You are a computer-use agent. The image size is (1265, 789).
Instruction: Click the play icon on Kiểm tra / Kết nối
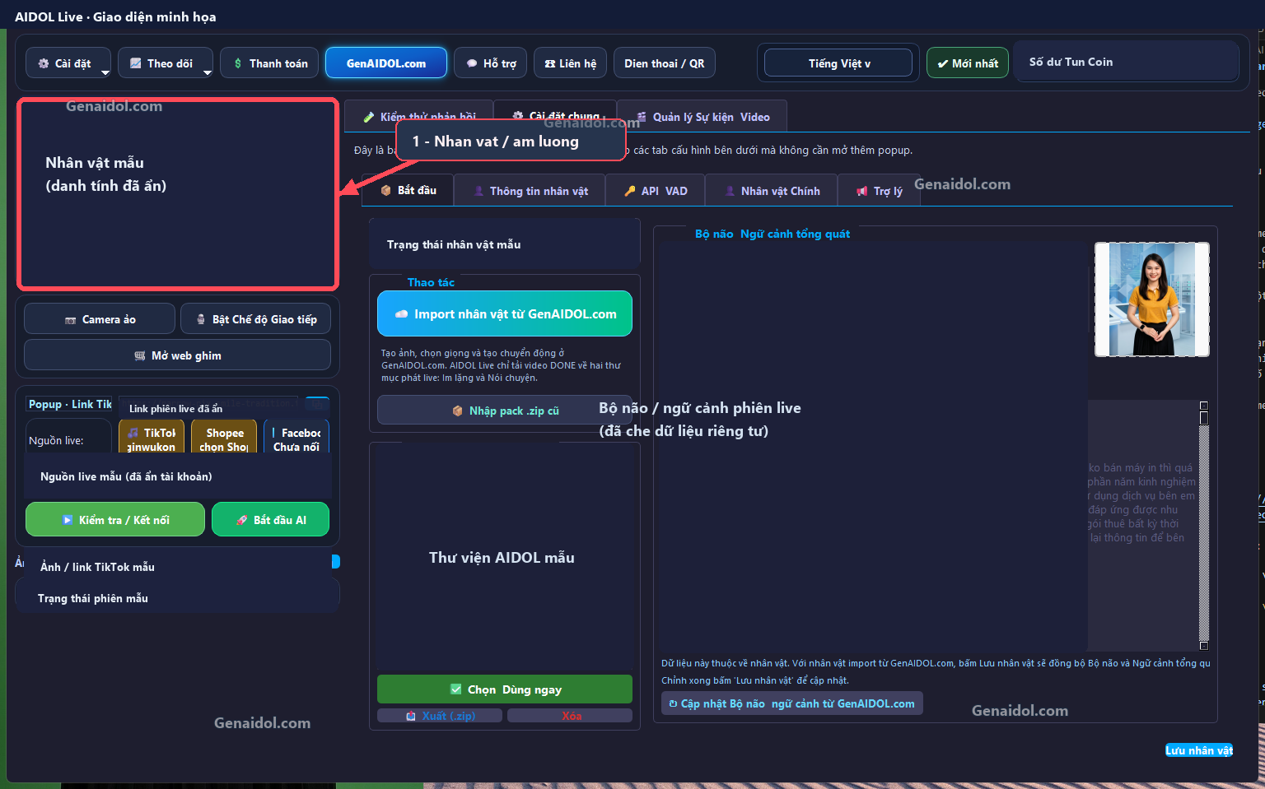point(68,520)
